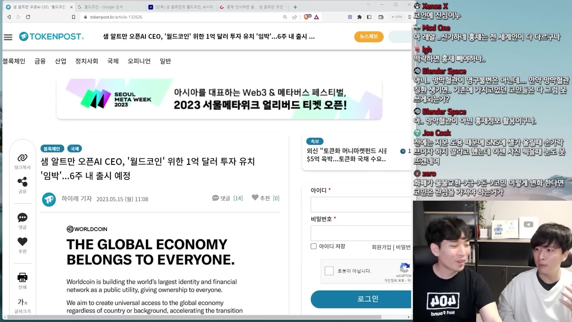Open the 회원가입 sign-up link
The image size is (572, 322).
(381, 247)
